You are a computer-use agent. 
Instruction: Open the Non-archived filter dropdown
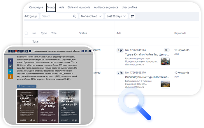[x=91, y=16]
